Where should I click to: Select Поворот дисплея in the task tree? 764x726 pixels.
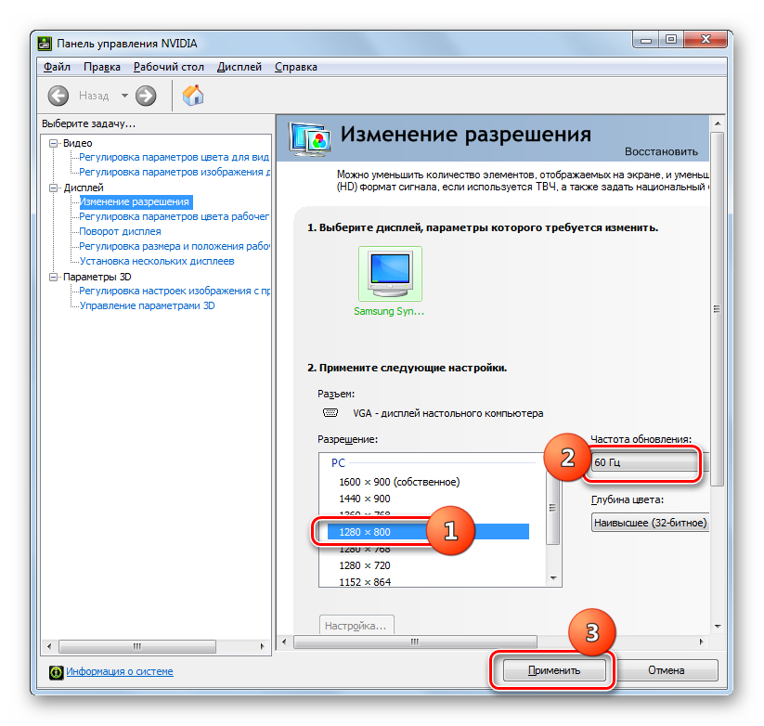click(120, 231)
